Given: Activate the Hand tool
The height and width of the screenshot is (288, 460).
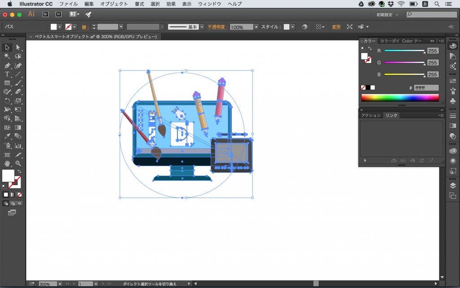Looking at the screenshot, I should coord(7,163).
